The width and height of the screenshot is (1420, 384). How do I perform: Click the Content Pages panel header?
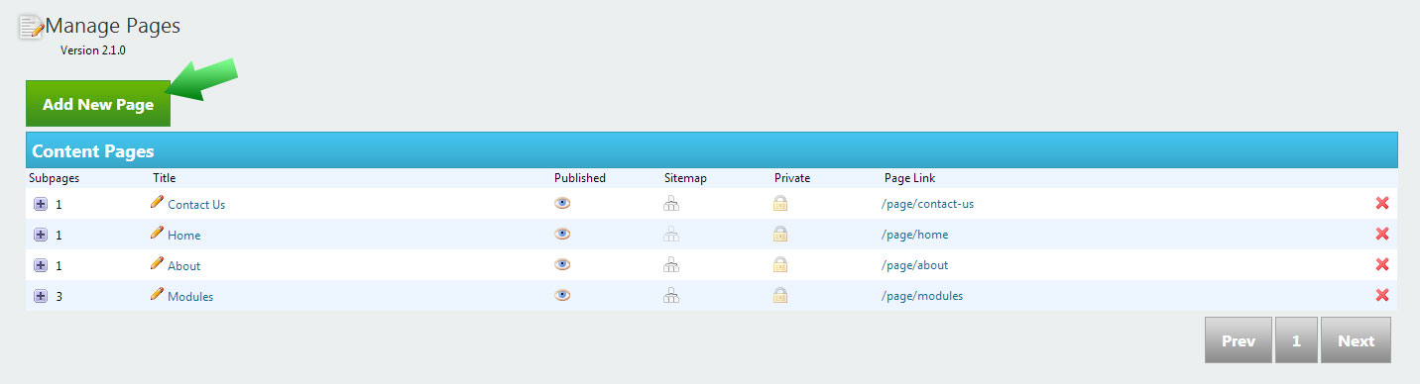tap(712, 150)
